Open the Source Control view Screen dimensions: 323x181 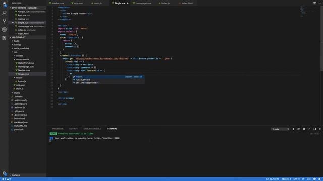[x=4, y=21]
